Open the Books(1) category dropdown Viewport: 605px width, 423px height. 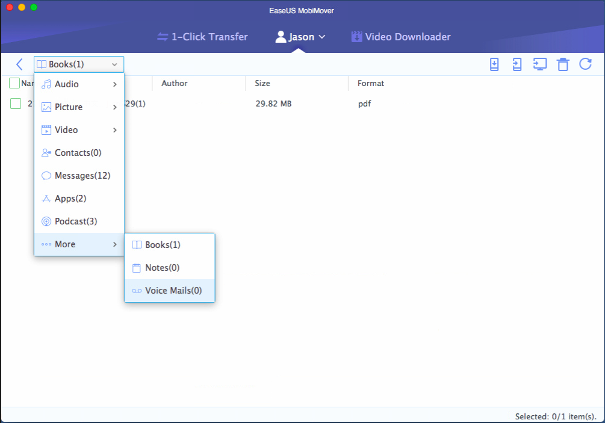point(79,64)
